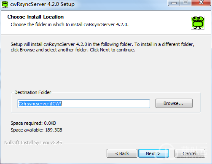The height and width of the screenshot is (164, 212).
Task: Click the highlighted G:\rsyncserver\ICW\ path text
Action: 40,104
